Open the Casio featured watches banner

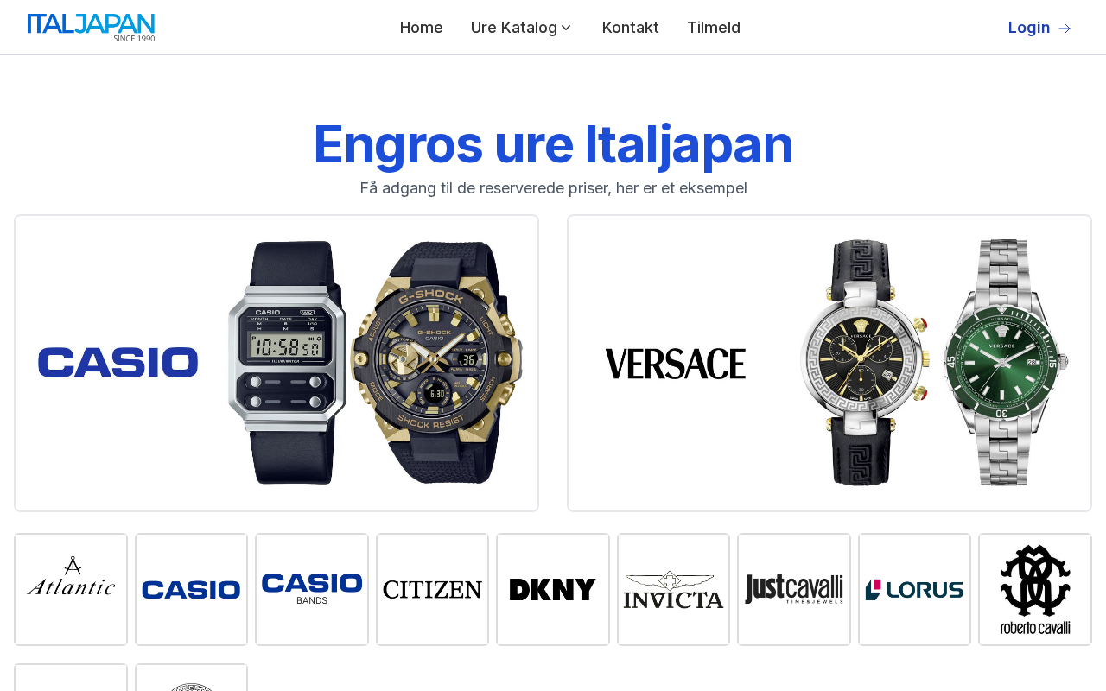276,363
